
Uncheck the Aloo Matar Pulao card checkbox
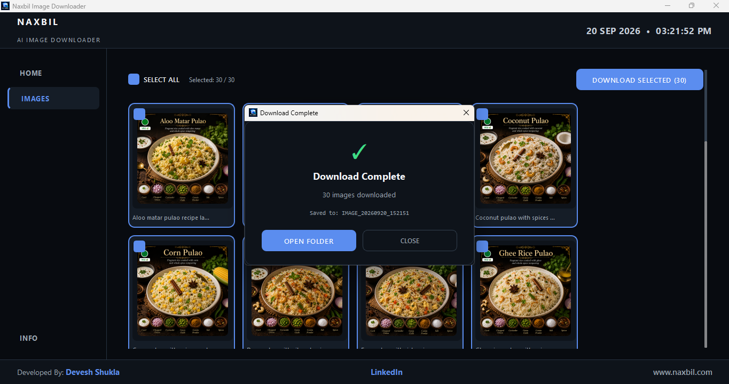pos(139,114)
